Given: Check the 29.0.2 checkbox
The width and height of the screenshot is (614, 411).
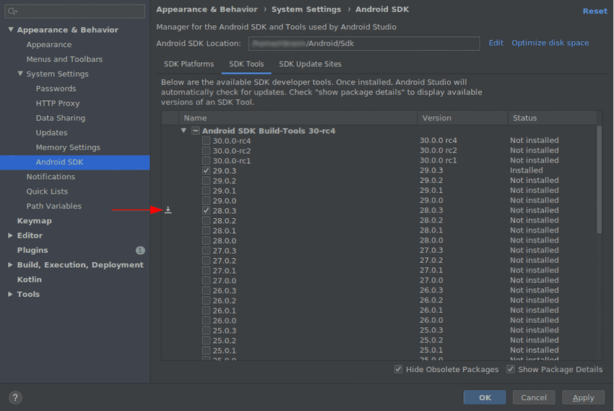Looking at the screenshot, I should point(206,181).
